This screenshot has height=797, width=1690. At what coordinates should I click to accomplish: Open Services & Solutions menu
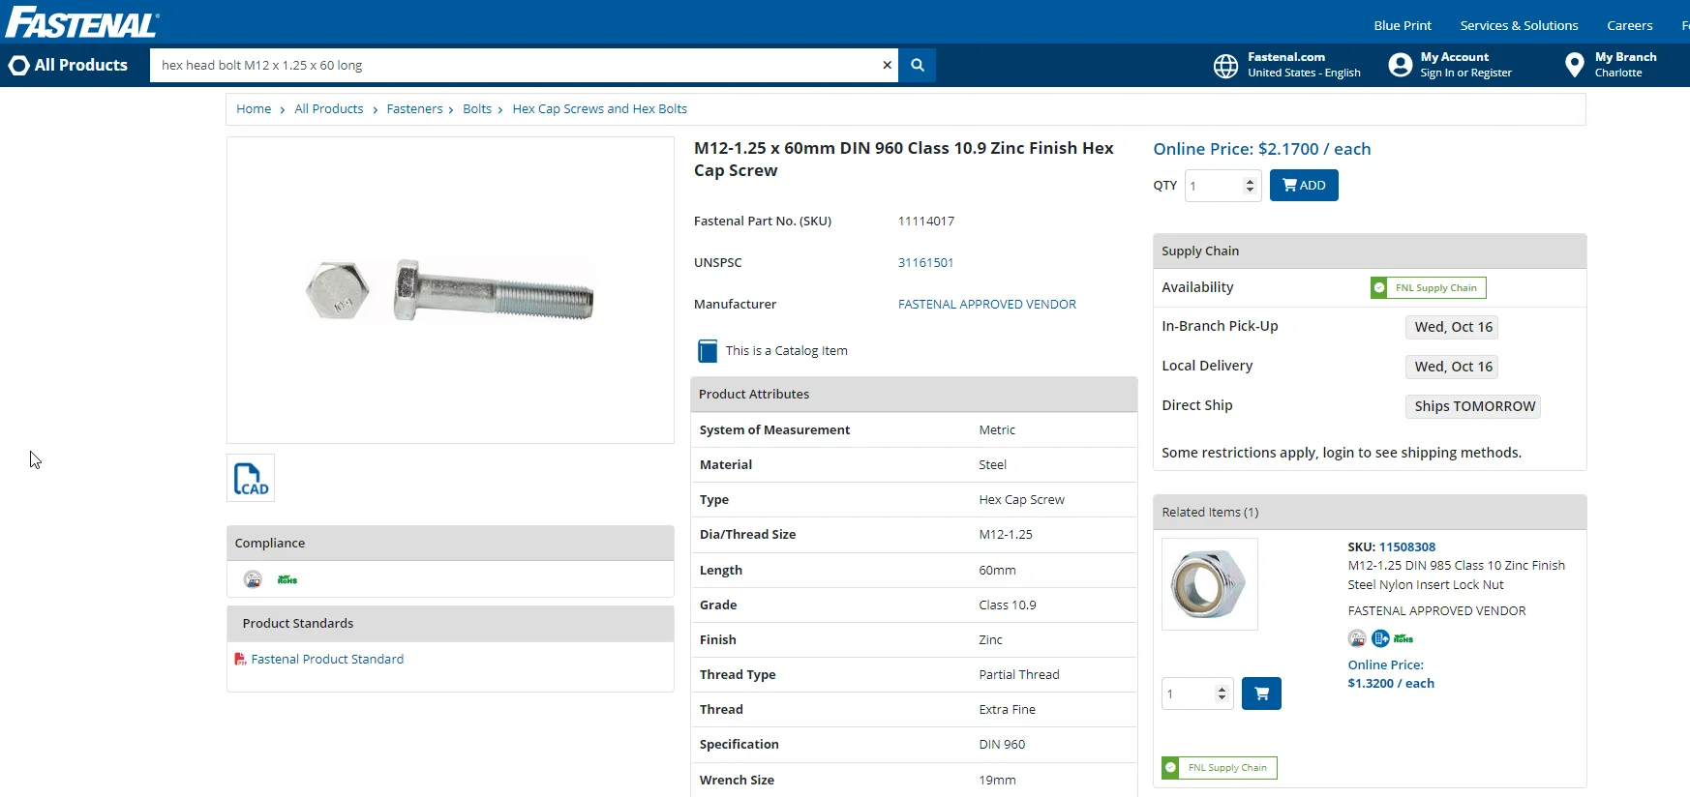(x=1518, y=26)
